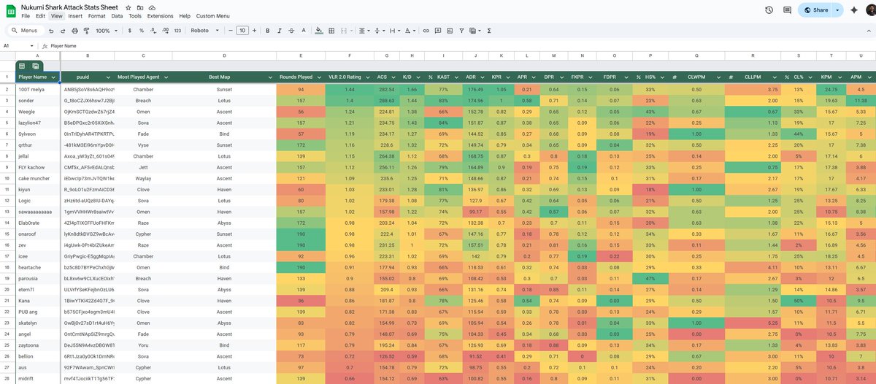Move the document to a folder
The image size is (876, 384).
click(x=139, y=7)
